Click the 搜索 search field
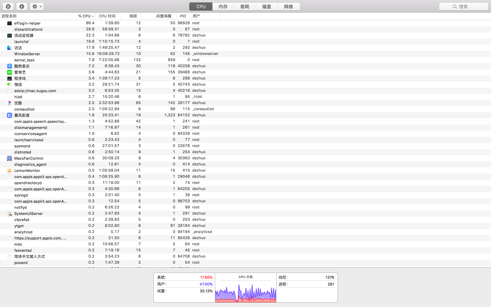This screenshot has height=307, width=491. (463, 6)
